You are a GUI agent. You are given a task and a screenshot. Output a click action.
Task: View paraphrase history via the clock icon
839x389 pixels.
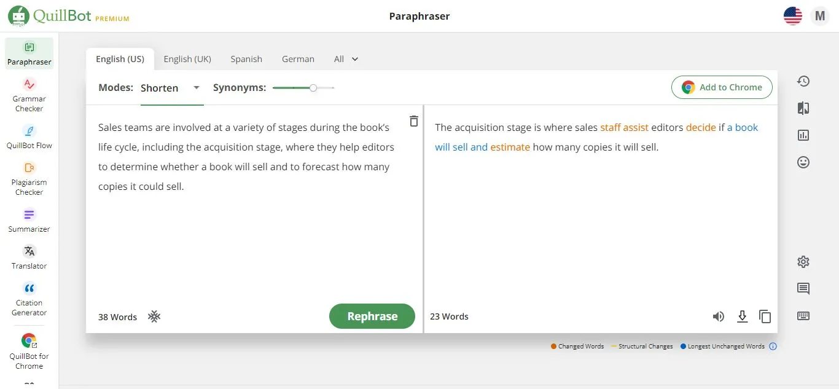point(803,81)
